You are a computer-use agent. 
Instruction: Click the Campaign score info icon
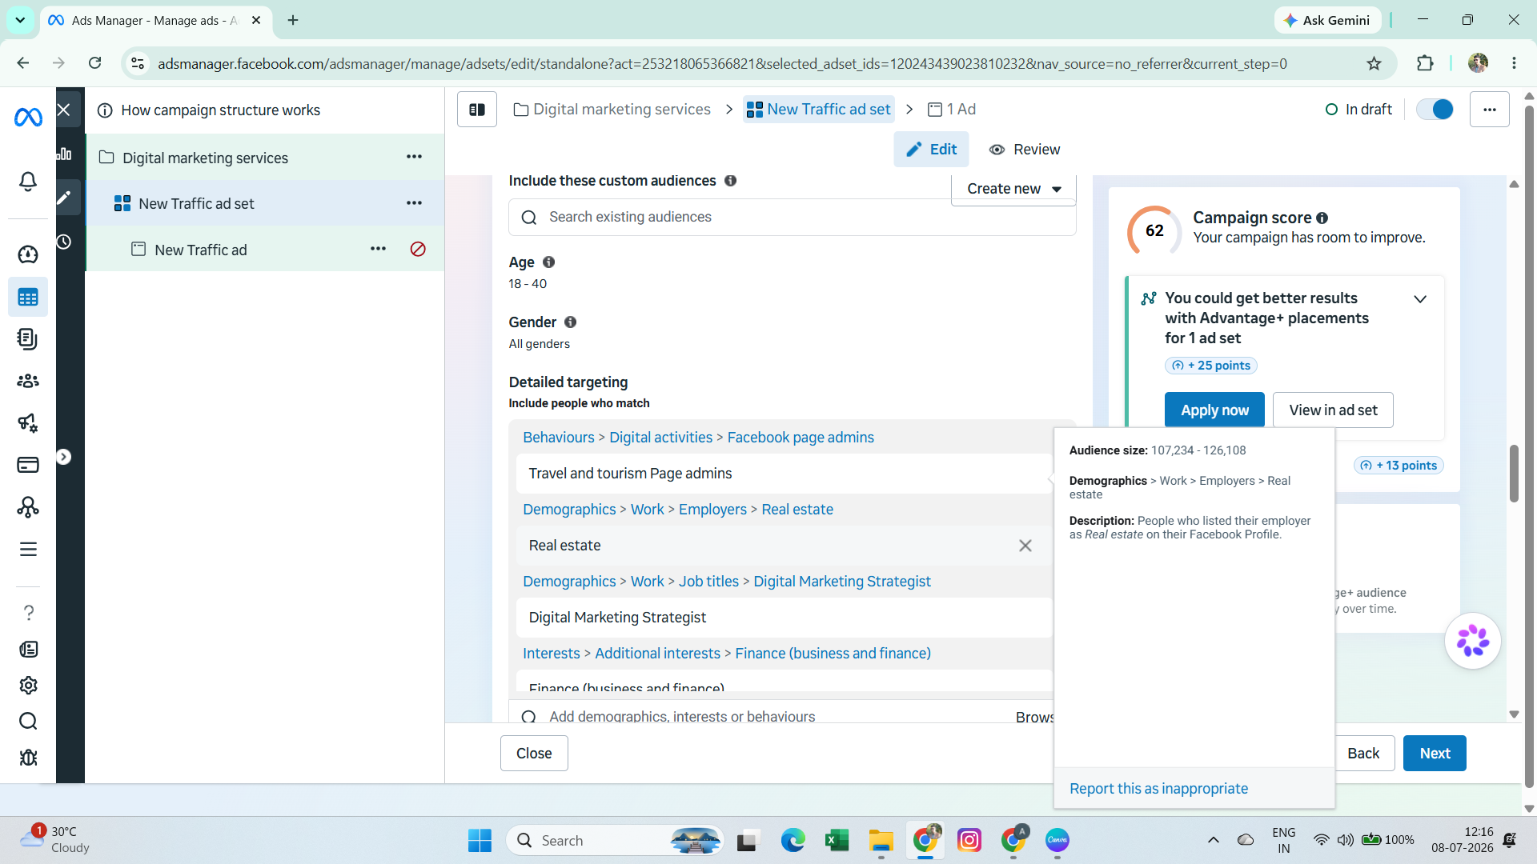pyautogui.click(x=1322, y=218)
